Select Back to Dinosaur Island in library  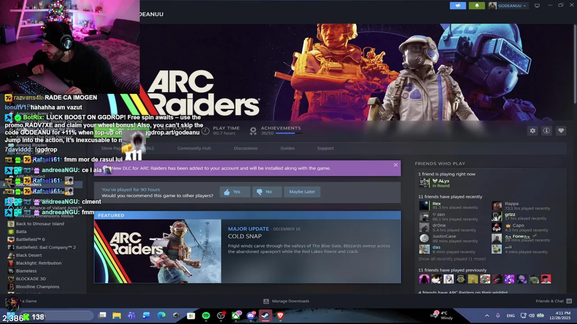(40, 224)
